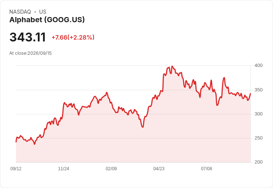Select the 11/24 date on x-axis

coord(63,168)
